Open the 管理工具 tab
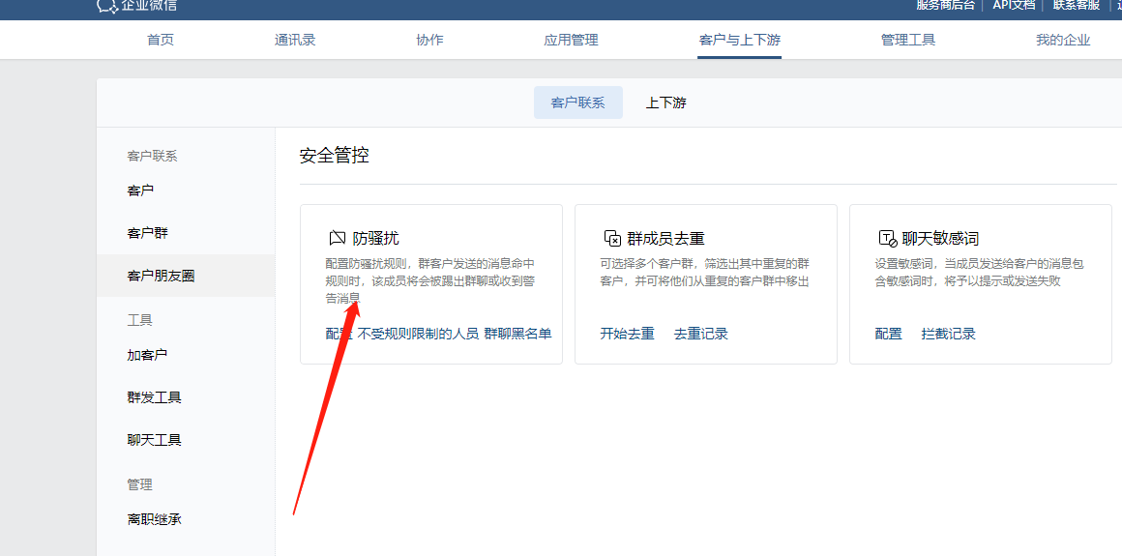 click(908, 40)
